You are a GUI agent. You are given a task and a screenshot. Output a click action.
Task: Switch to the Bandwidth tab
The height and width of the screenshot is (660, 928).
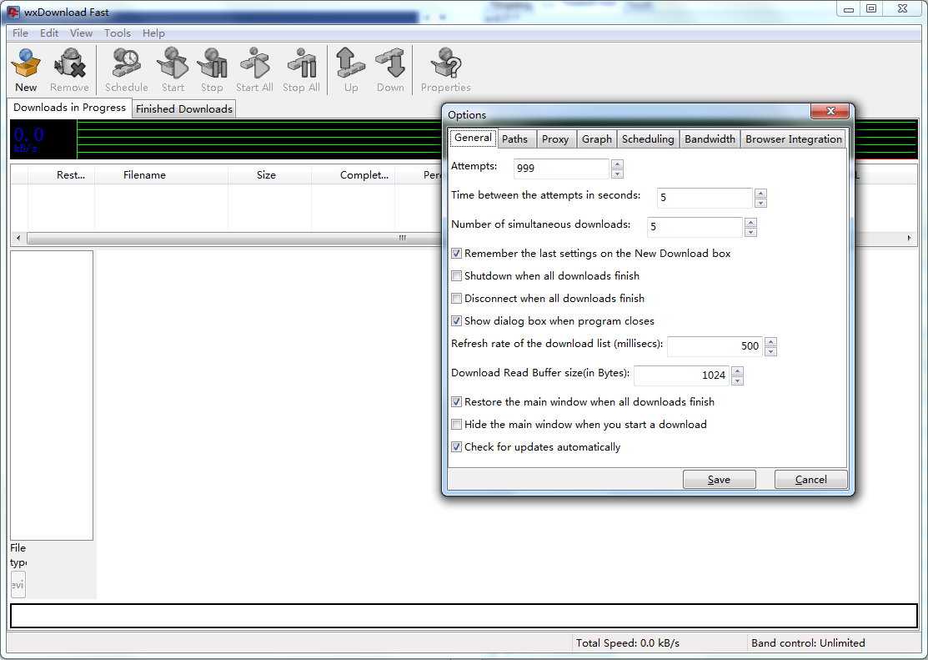pyautogui.click(x=710, y=139)
